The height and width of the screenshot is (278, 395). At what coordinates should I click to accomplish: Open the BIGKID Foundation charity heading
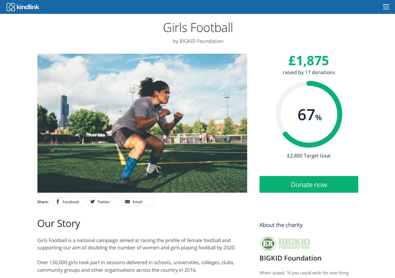290,258
